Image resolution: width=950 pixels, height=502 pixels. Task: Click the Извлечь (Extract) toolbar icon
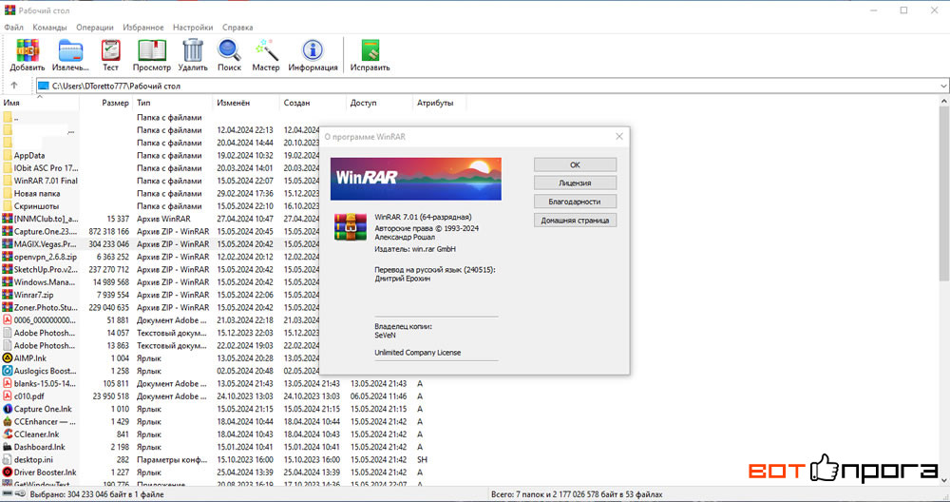70,51
